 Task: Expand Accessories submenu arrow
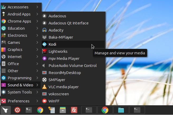click(37, 7)
